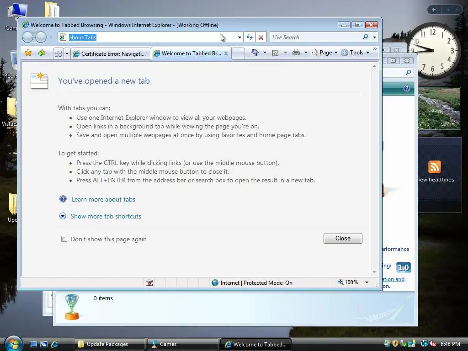468x351 pixels.
Task: Click the orange security shield tray icon
Action: point(395,344)
